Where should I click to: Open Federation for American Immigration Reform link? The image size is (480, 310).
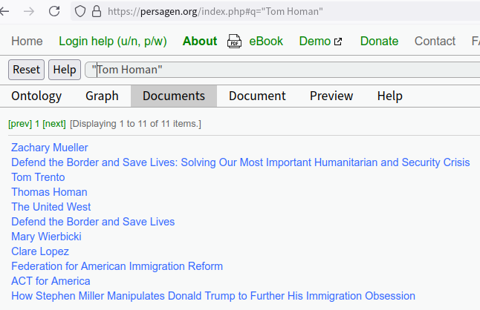(x=117, y=266)
